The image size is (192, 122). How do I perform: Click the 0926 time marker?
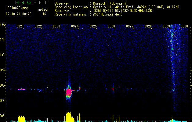111,26
